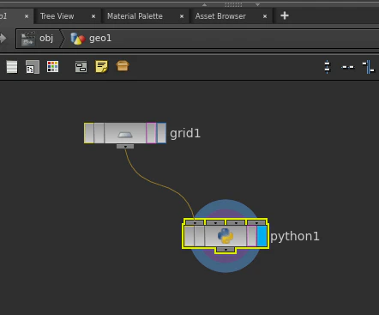Toggle list mode icon in network toolbar
This screenshot has width=379, height=315.
[12, 67]
